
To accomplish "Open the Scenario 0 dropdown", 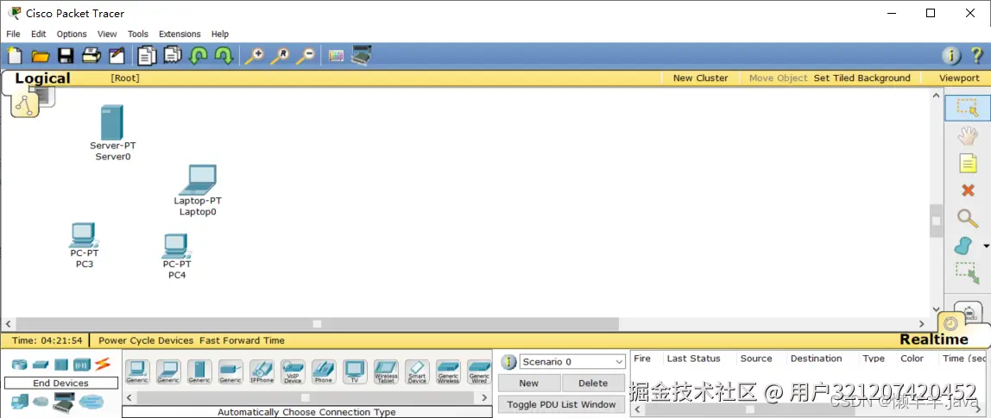I will point(572,362).
